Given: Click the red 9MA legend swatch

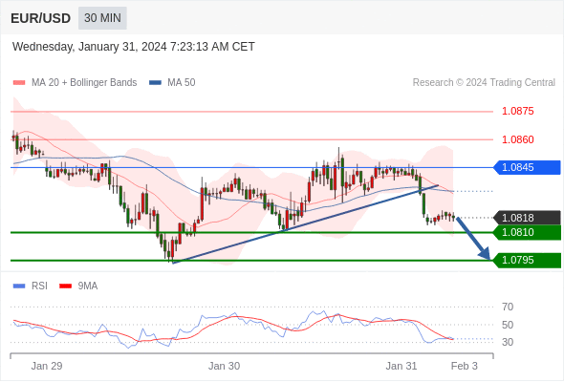Looking at the screenshot, I should (65, 286).
